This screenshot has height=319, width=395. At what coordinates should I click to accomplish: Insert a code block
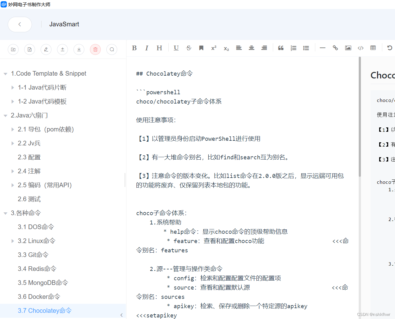click(x=361, y=48)
